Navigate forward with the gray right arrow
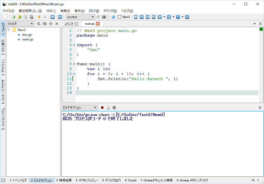This screenshot has height=184, width=264. (x=45, y=17)
